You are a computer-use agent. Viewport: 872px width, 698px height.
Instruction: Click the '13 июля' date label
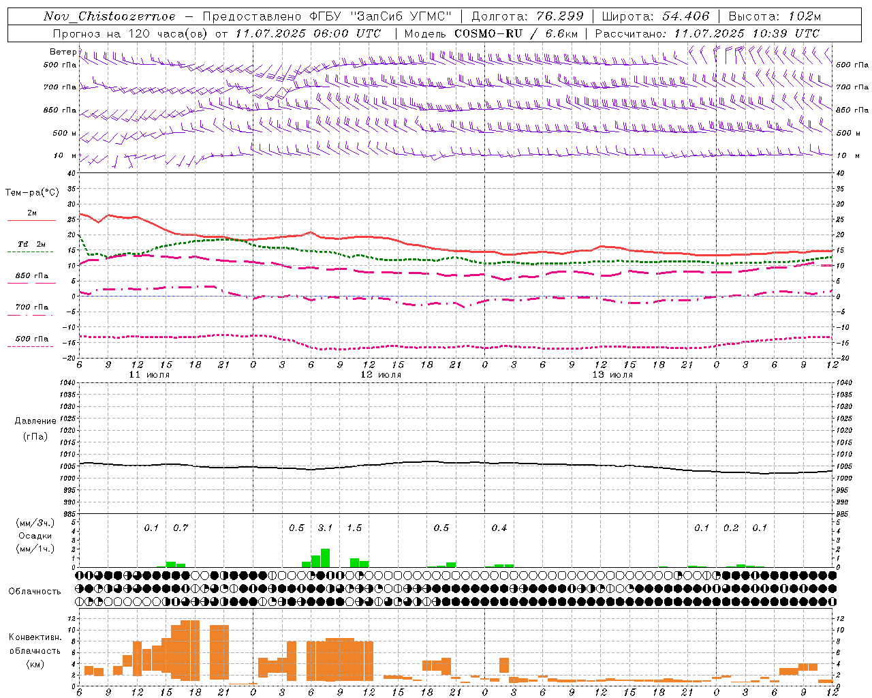(613, 375)
